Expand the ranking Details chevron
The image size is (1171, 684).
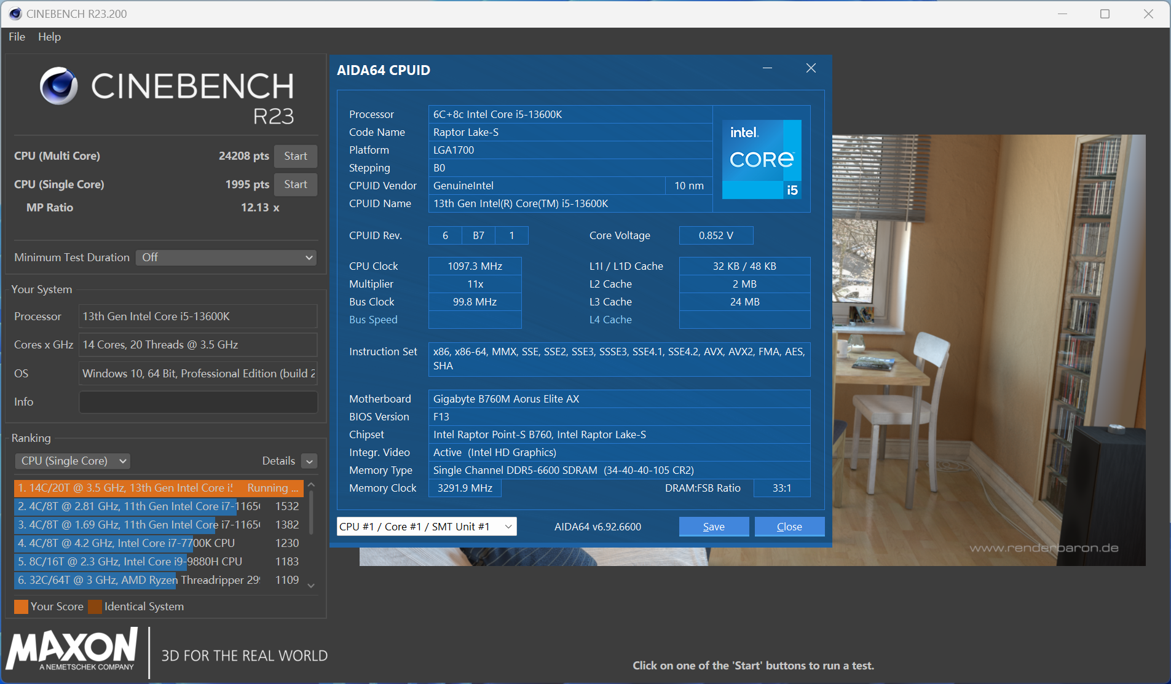click(310, 461)
